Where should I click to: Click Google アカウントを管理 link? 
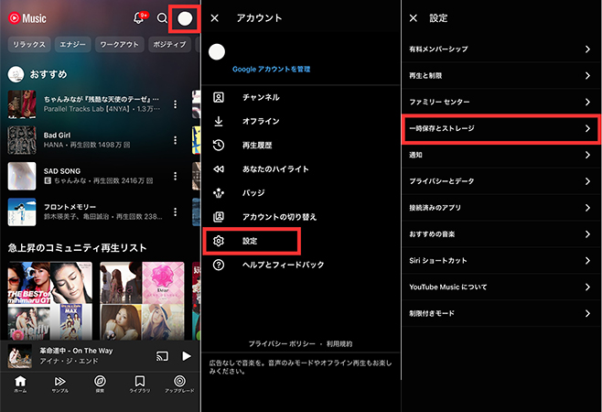271,70
